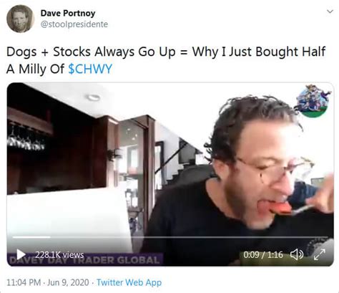Click the 11:04 PM Jun 9, 2020 timestamp
This screenshot has height=293, width=339.
48,282
